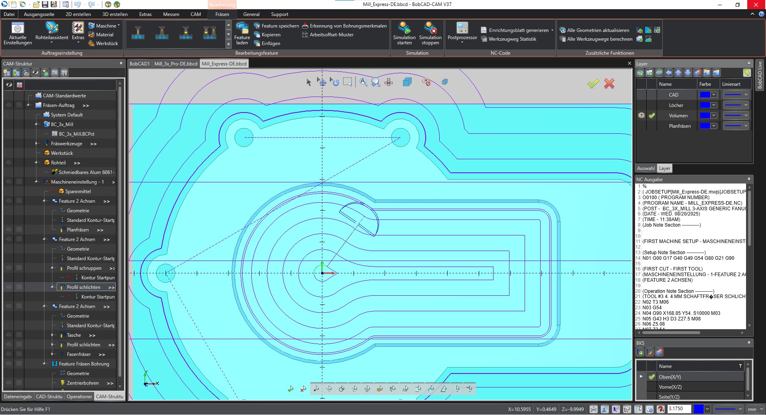Click the Löcher layer blue color swatch

click(x=705, y=105)
